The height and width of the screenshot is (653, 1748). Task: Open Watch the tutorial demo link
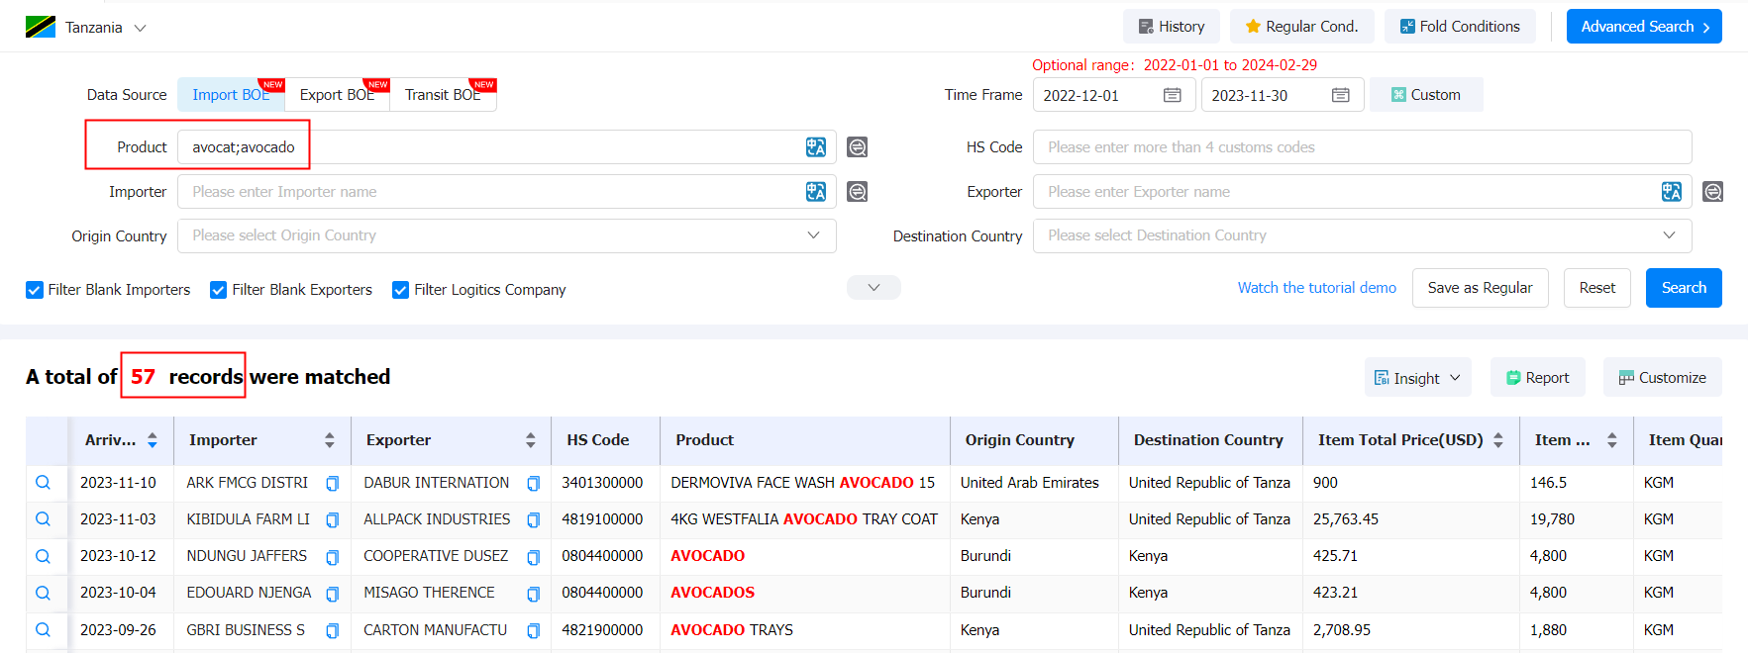pos(1316,288)
